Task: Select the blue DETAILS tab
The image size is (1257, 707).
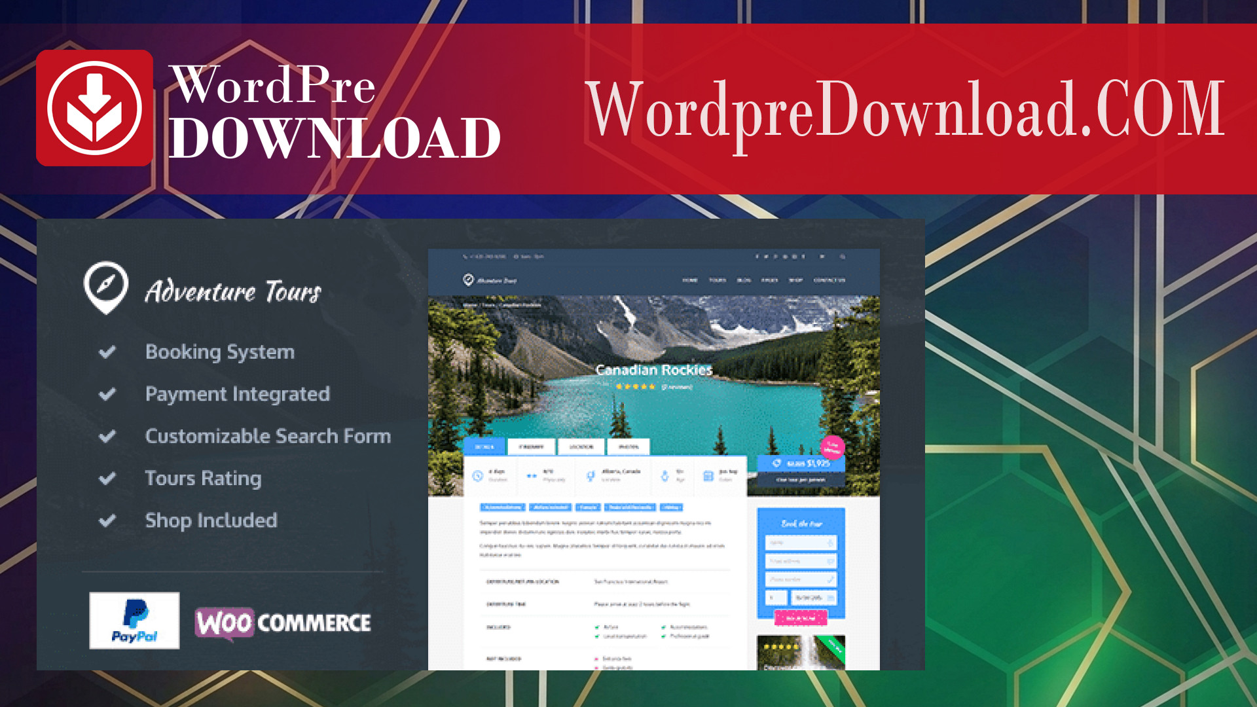Action: coord(484,446)
